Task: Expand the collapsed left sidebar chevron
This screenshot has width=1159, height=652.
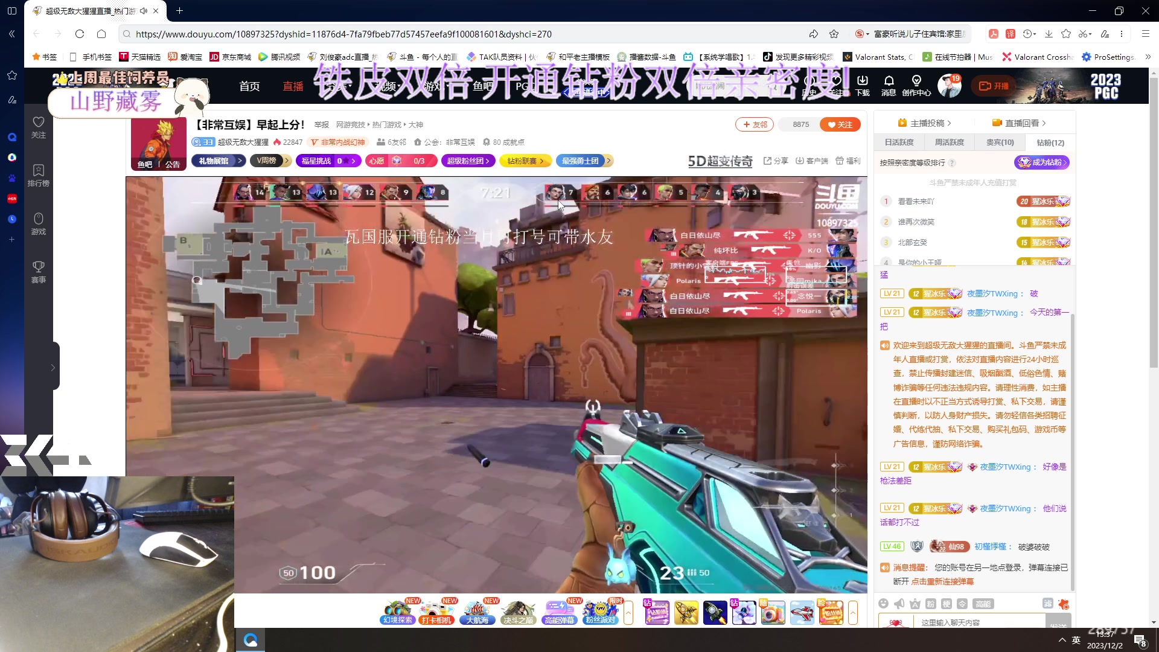Action: [x=53, y=367]
